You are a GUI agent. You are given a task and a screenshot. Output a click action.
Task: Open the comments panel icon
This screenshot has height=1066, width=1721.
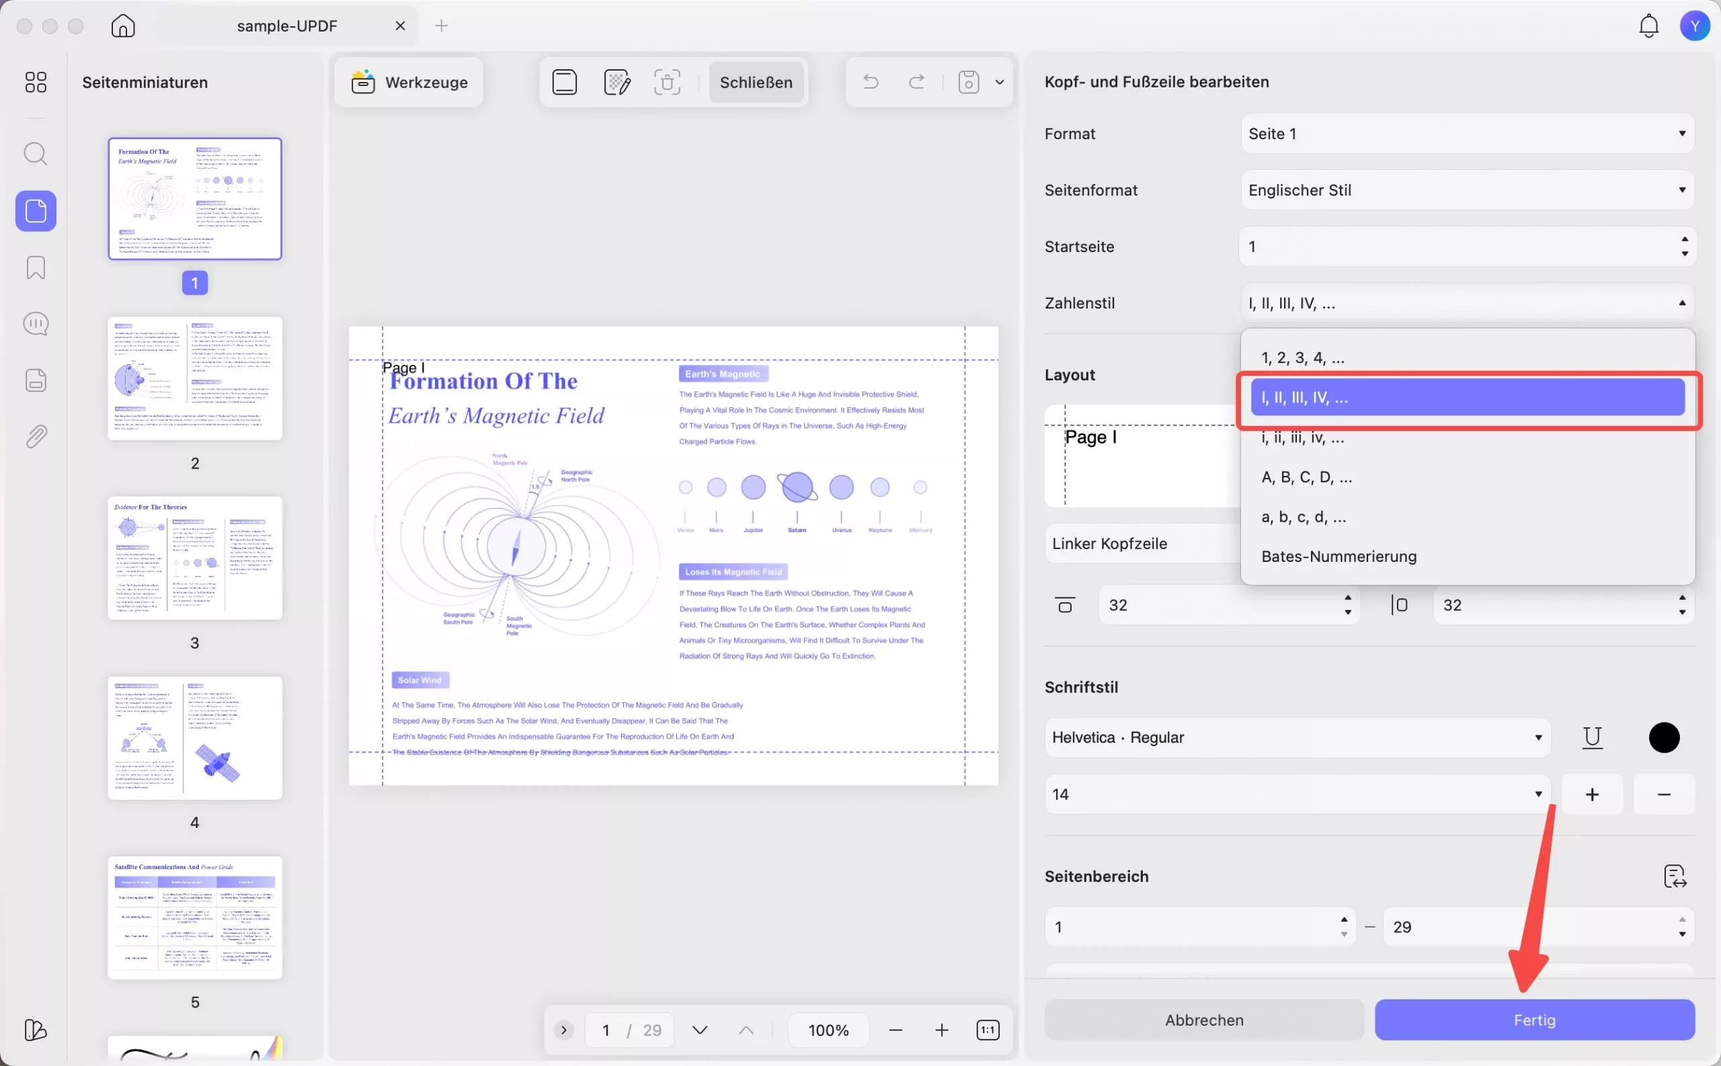point(35,323)
